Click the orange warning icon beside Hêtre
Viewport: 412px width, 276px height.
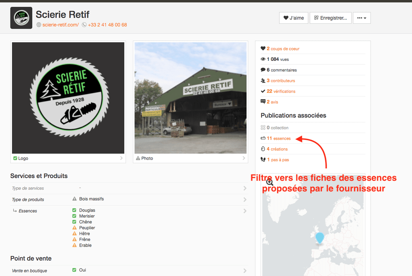tap(74, 233)
